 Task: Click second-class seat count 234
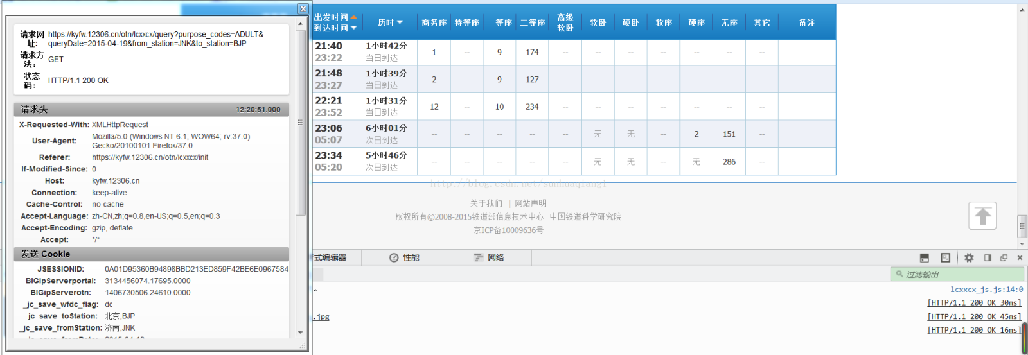click(x=532, y=107)
